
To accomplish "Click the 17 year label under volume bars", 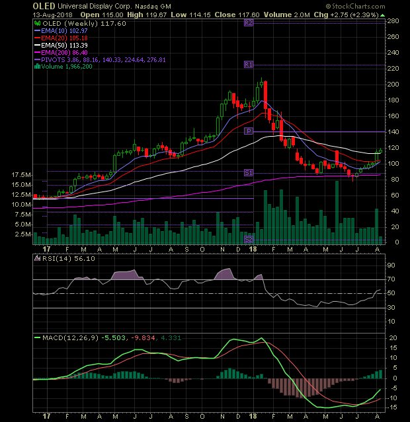I will click(x=47, y=249).
